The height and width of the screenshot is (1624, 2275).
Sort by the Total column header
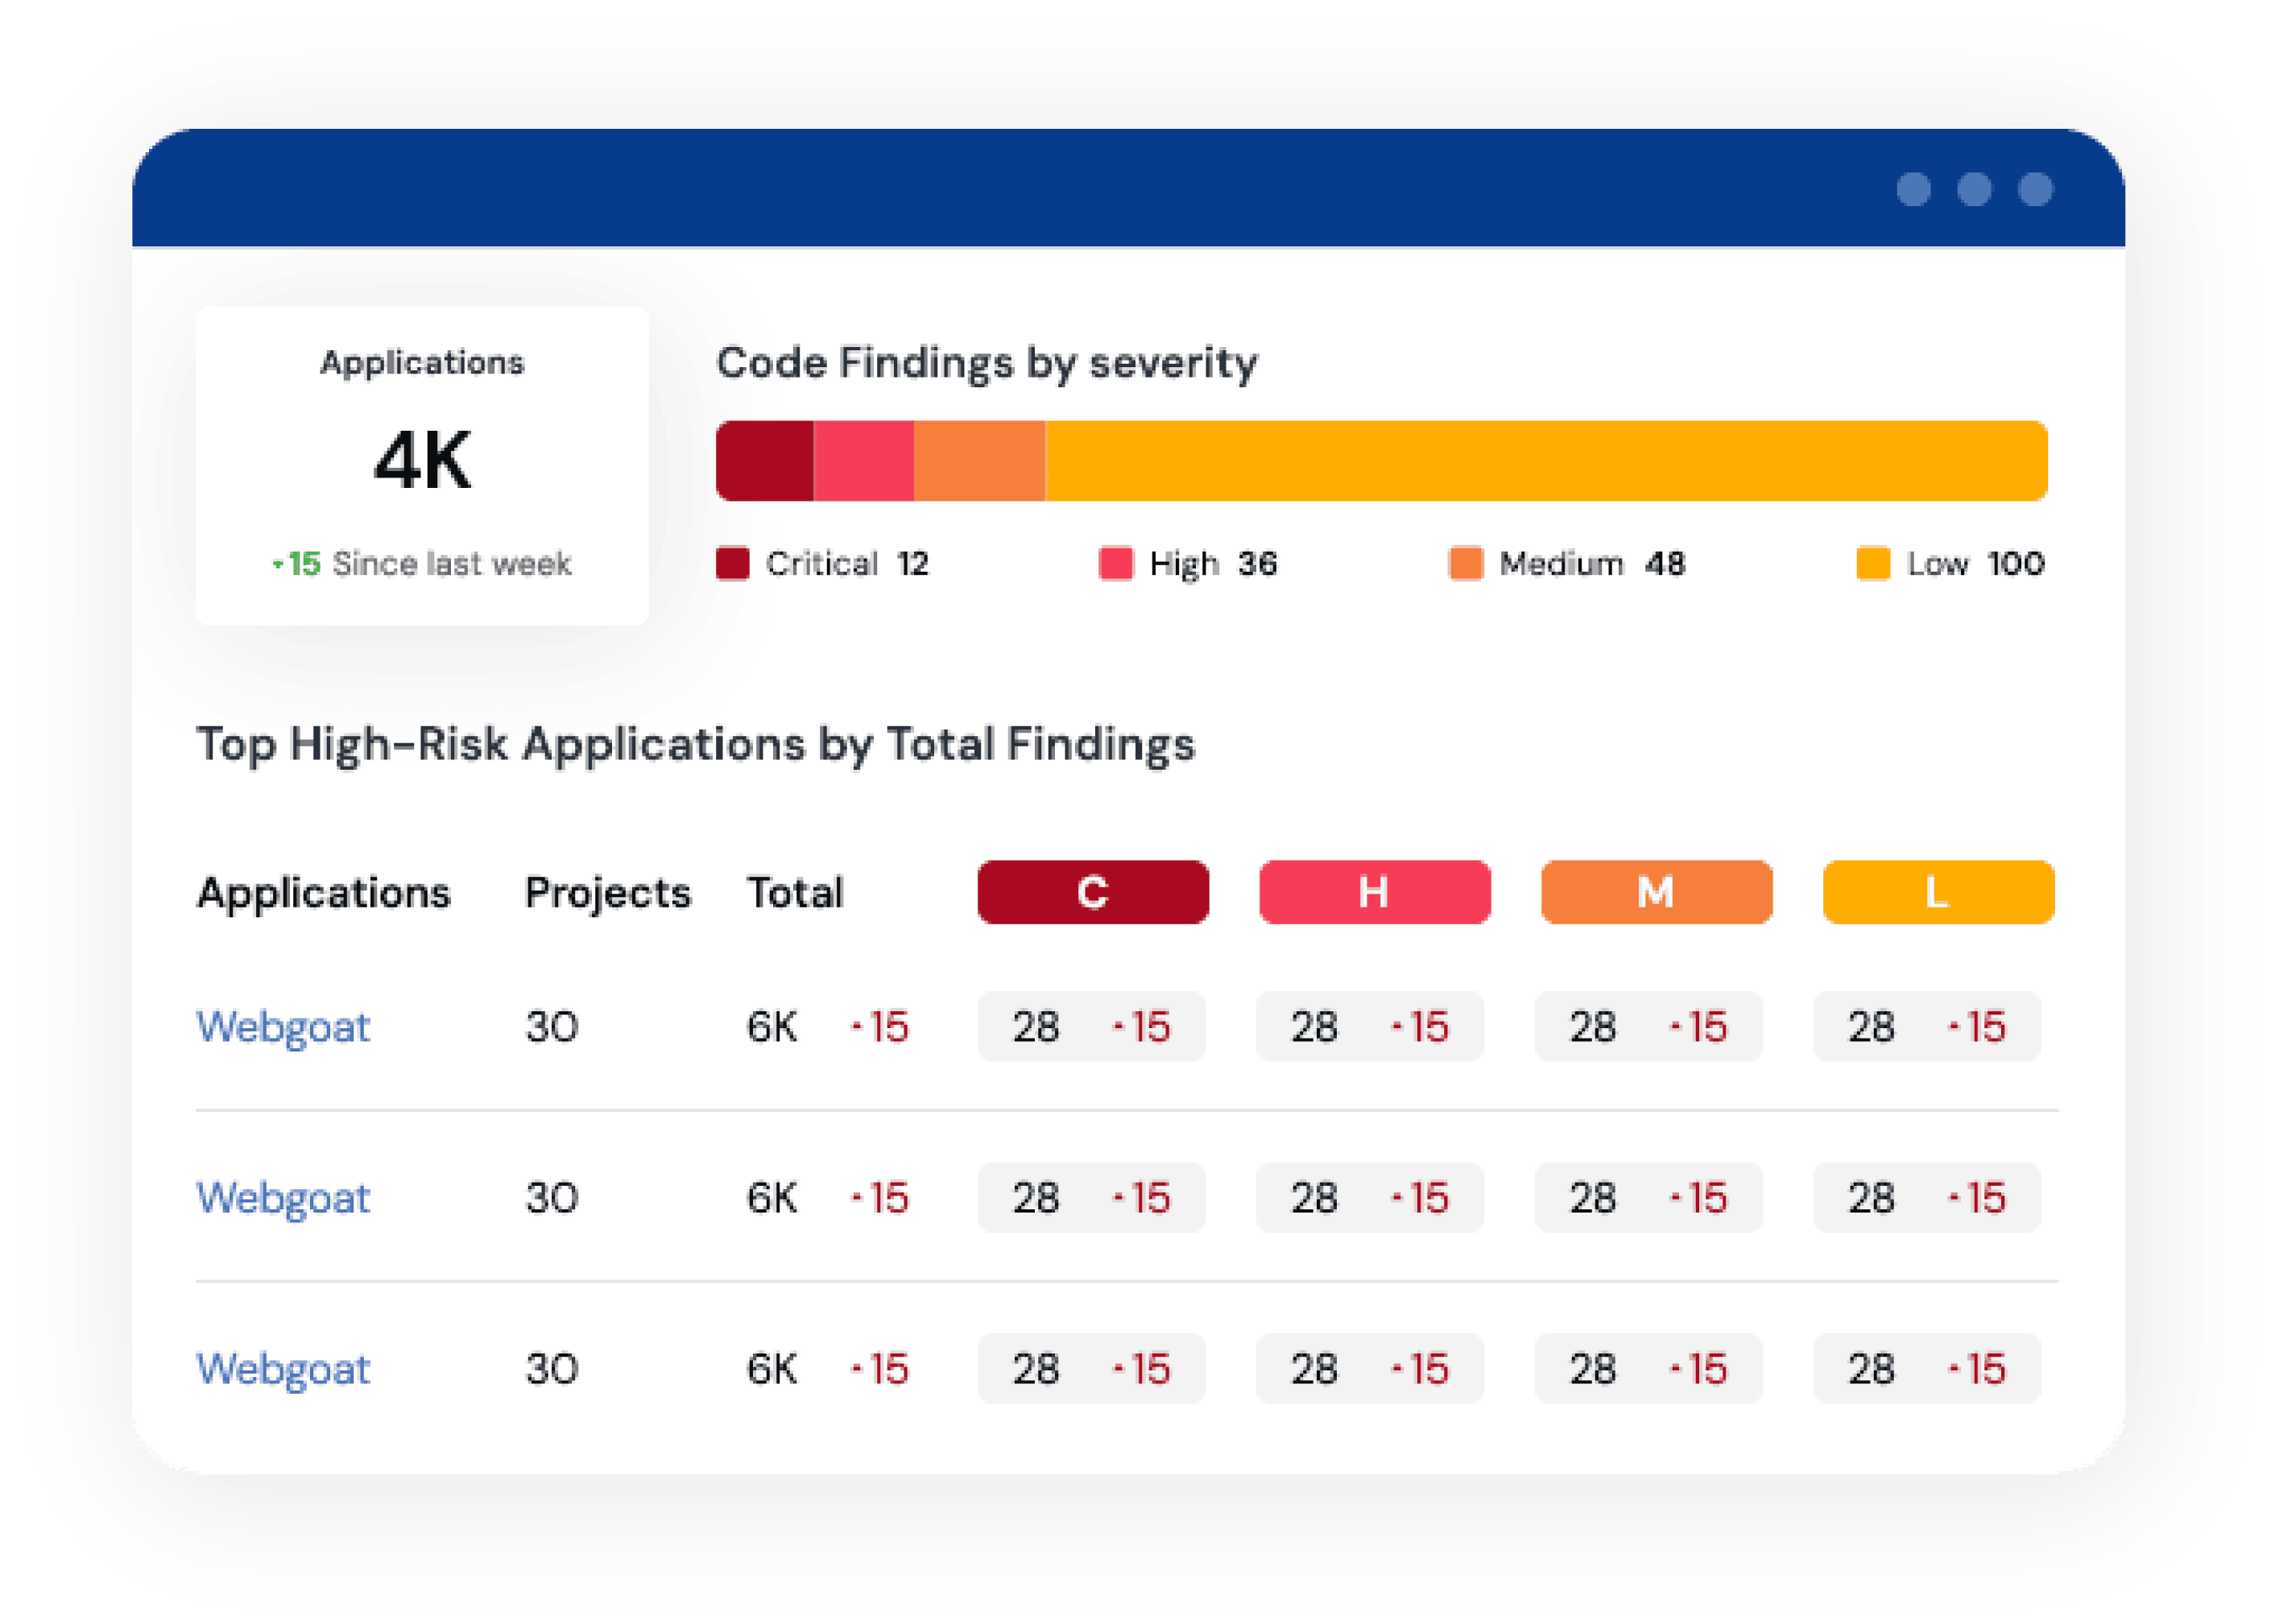[x=795, y=892]
